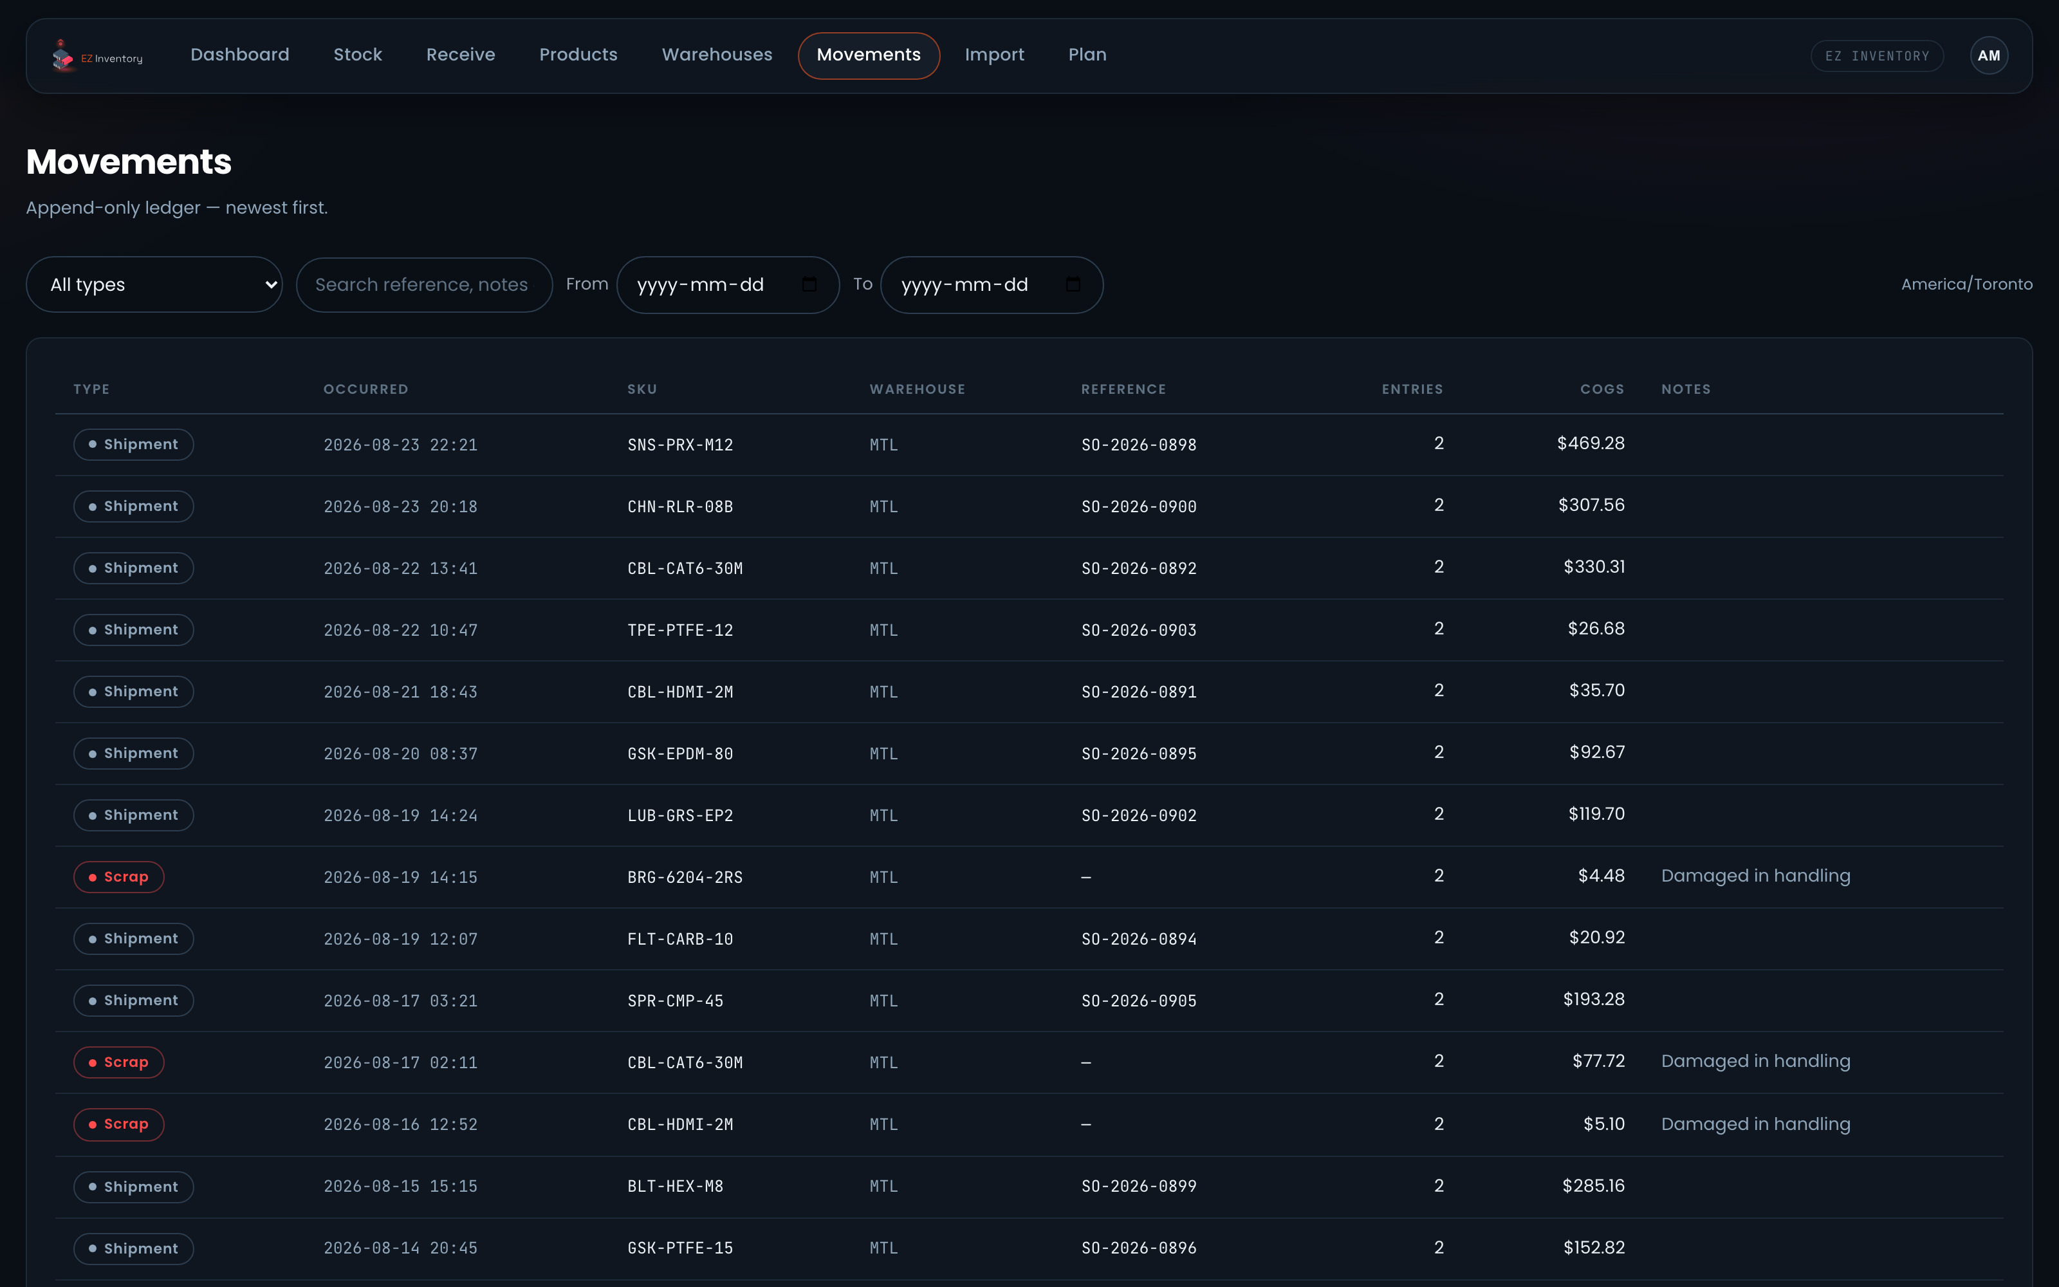
Task: Expand the All types filter dropdown
Action: (154, 284)
